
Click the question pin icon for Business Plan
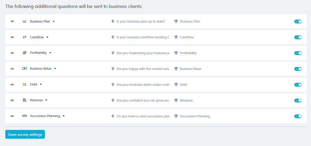(113, 21)
